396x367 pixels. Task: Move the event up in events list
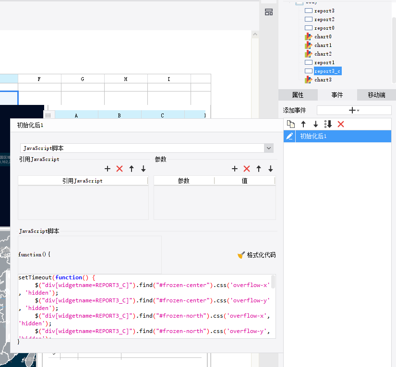[x=303, y=124]
